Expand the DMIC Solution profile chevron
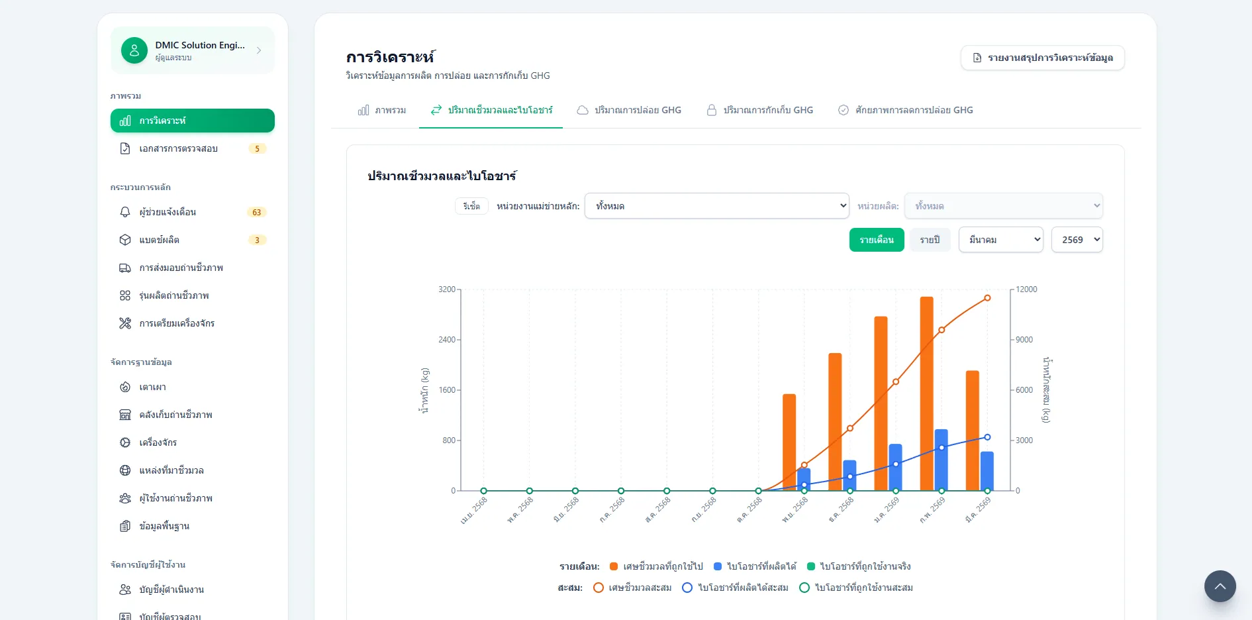This screenshot has height=620, width=1252. [259, 50]
